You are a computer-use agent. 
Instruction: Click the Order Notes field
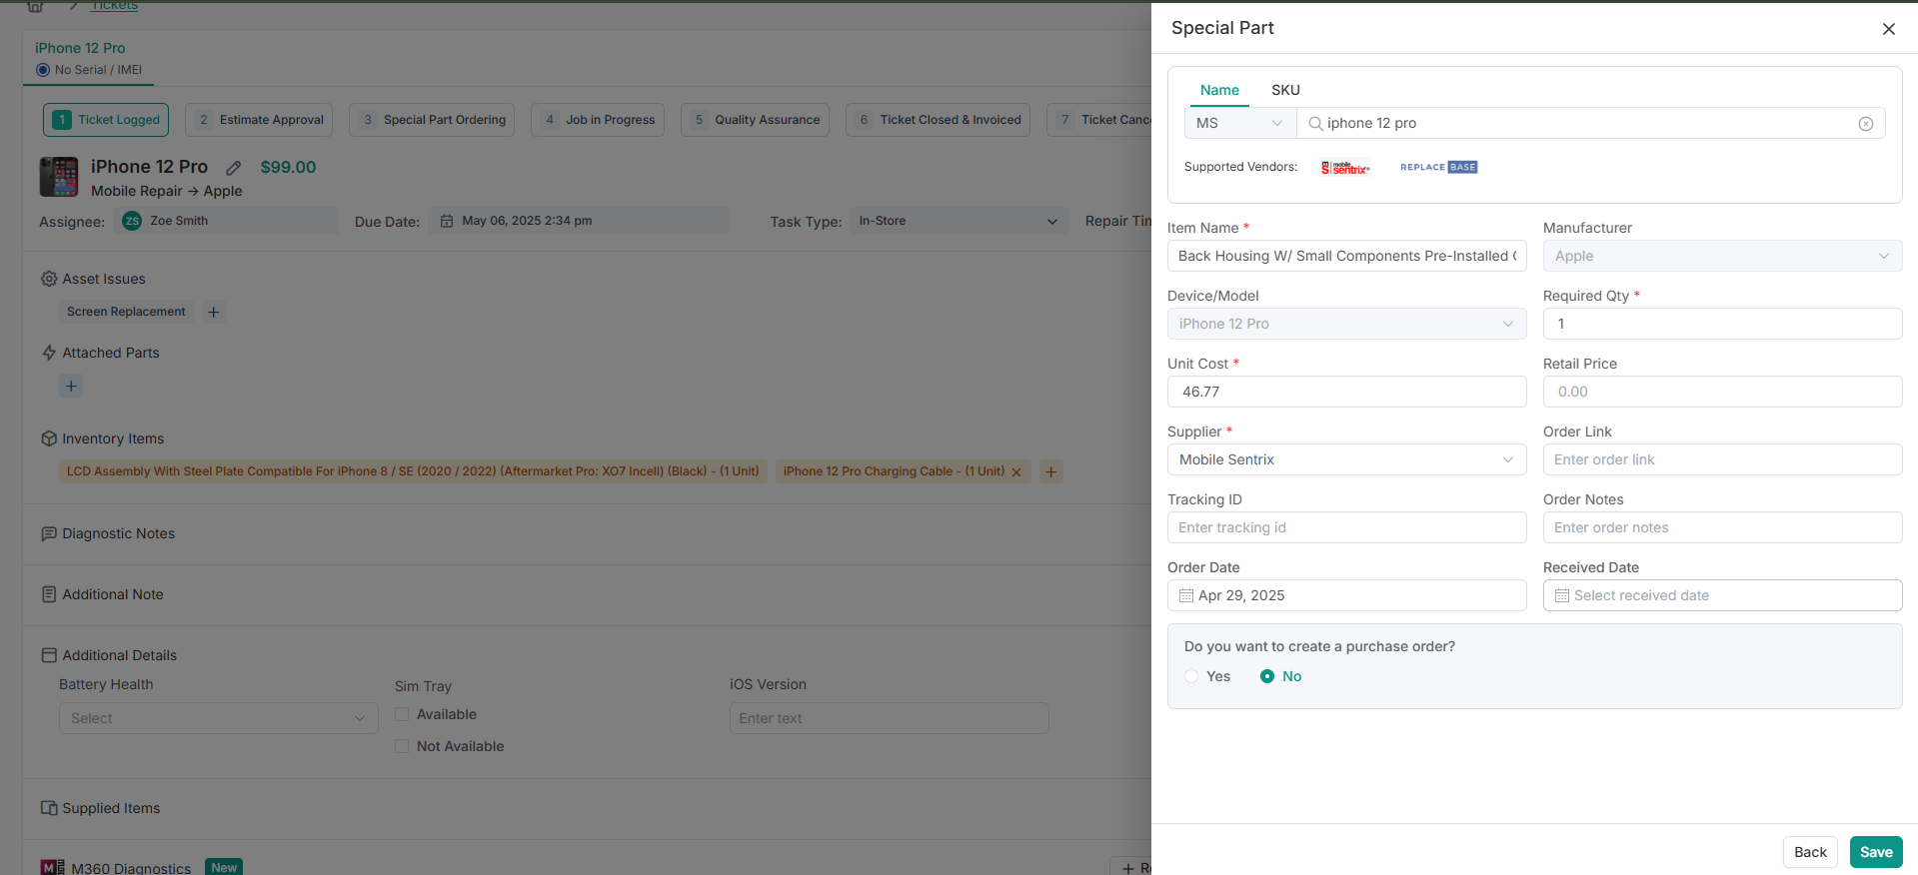[x=1722, y=527]
